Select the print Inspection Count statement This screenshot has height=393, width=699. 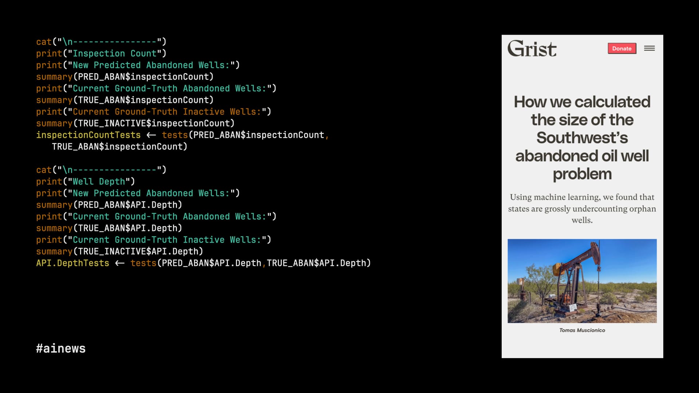pos(102,53)
